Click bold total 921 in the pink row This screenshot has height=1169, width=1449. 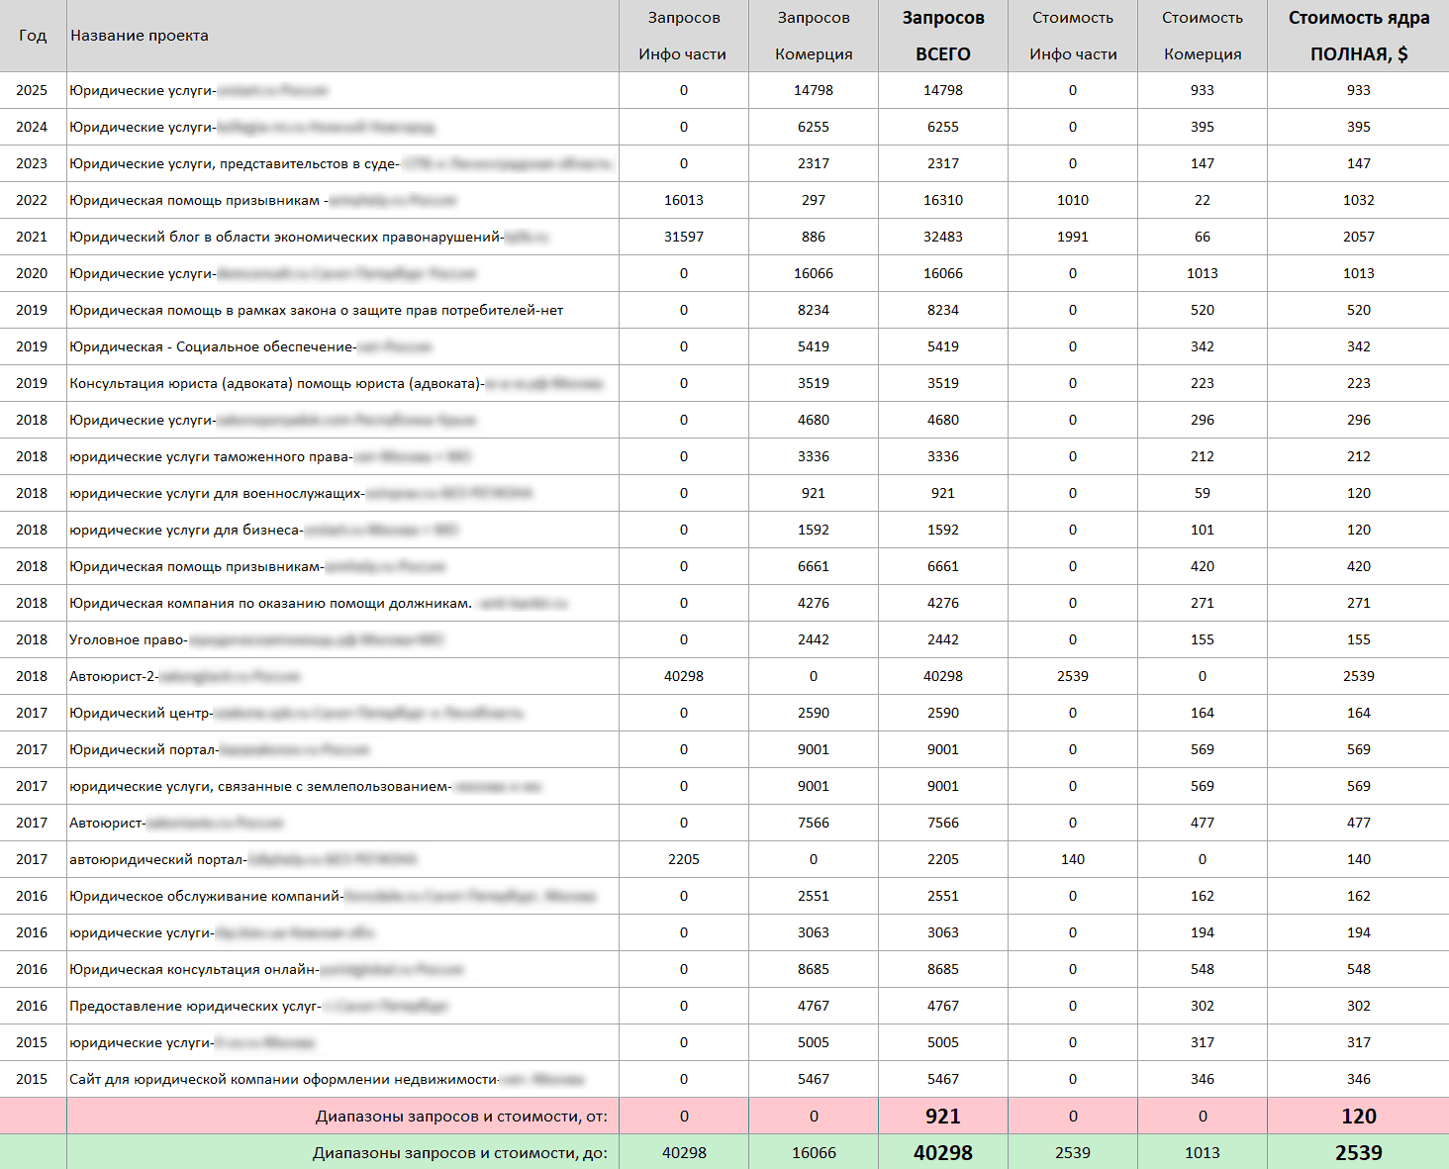(x=942, y=1117)
